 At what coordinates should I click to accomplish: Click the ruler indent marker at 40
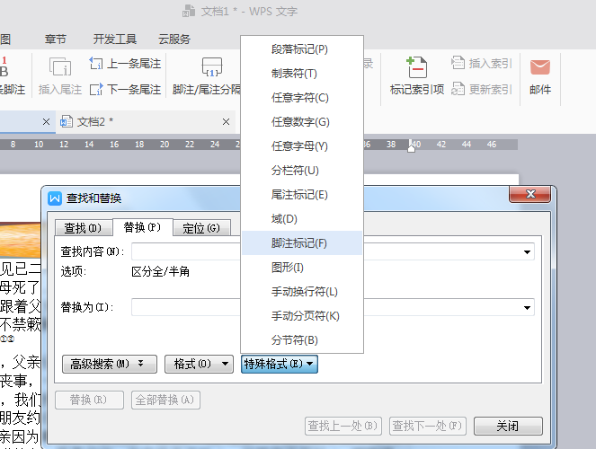point(411,146)
